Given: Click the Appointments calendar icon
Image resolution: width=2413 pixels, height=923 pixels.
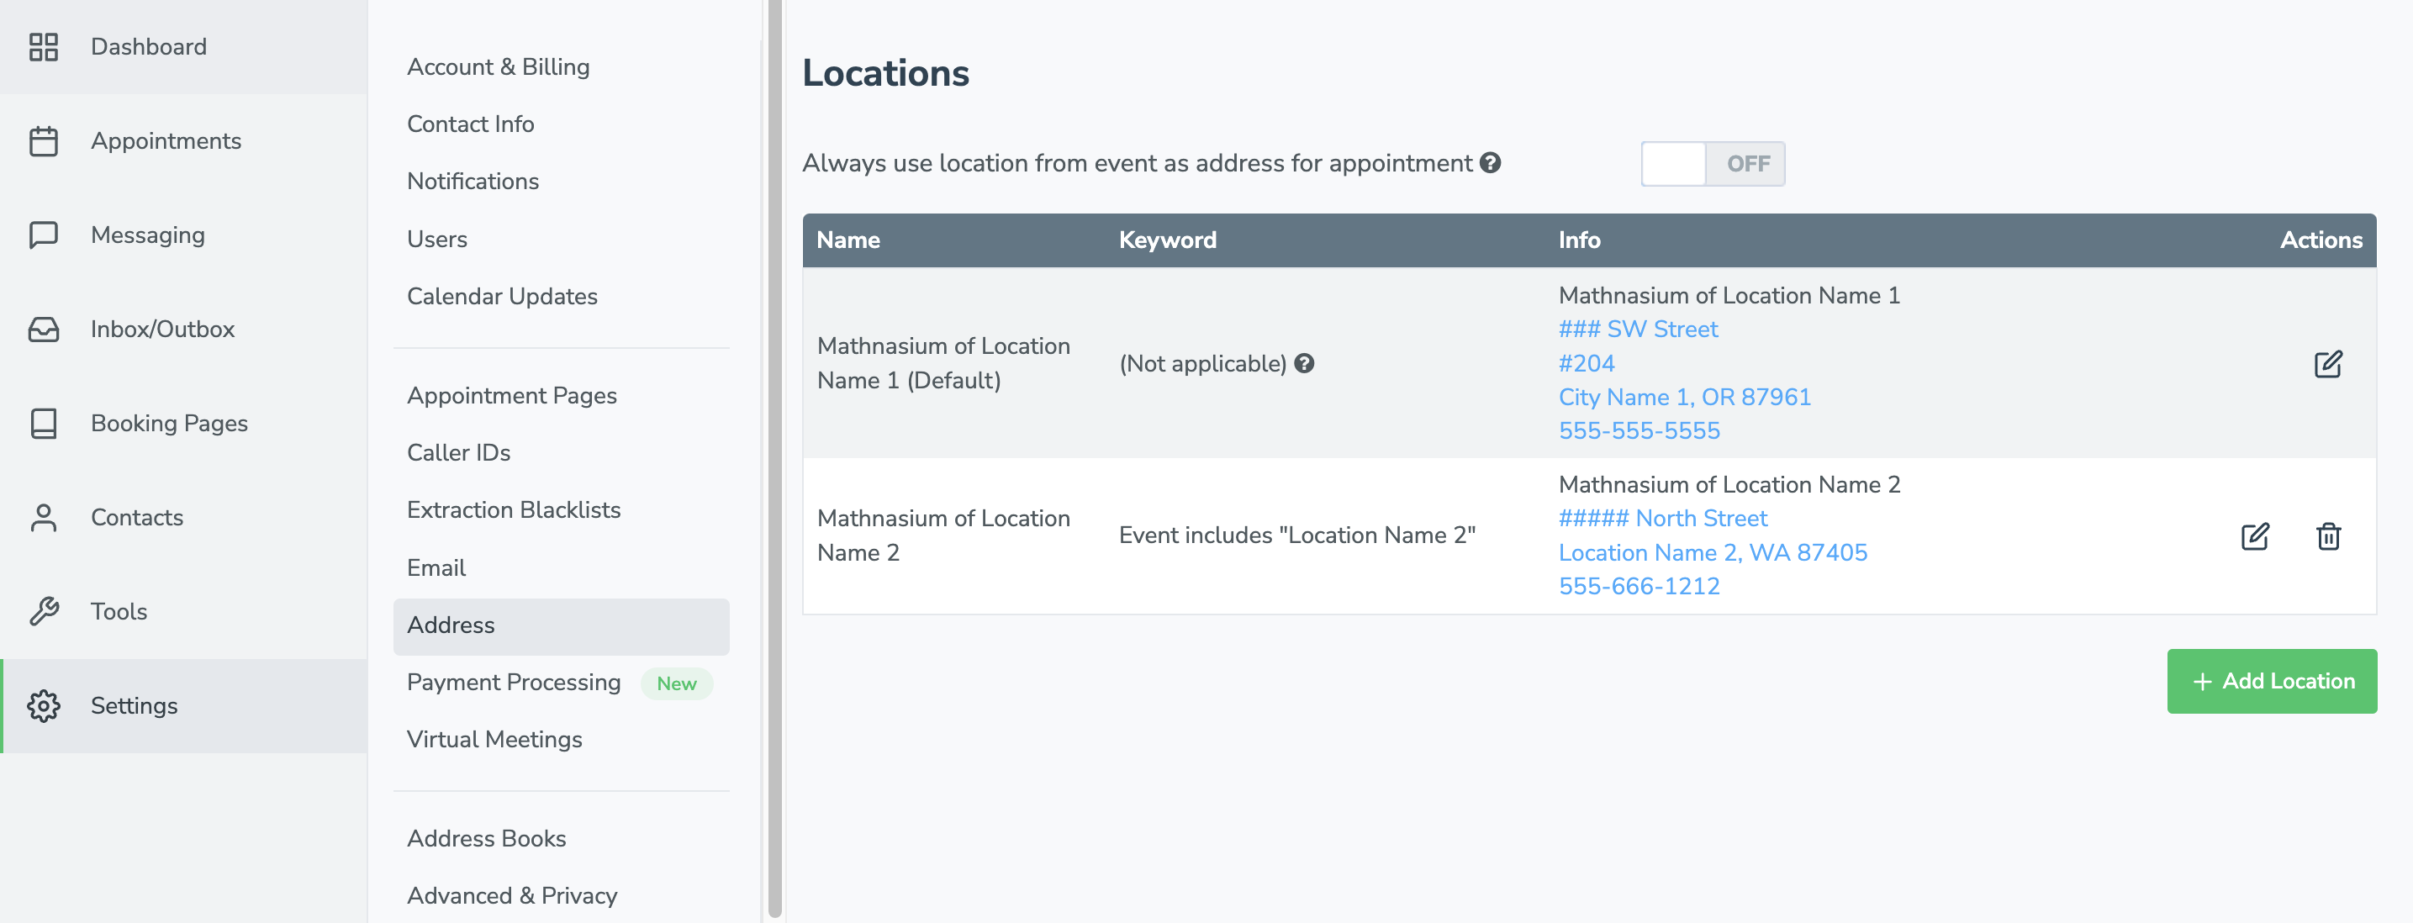Looking at the screenshot, I should 43,141.
